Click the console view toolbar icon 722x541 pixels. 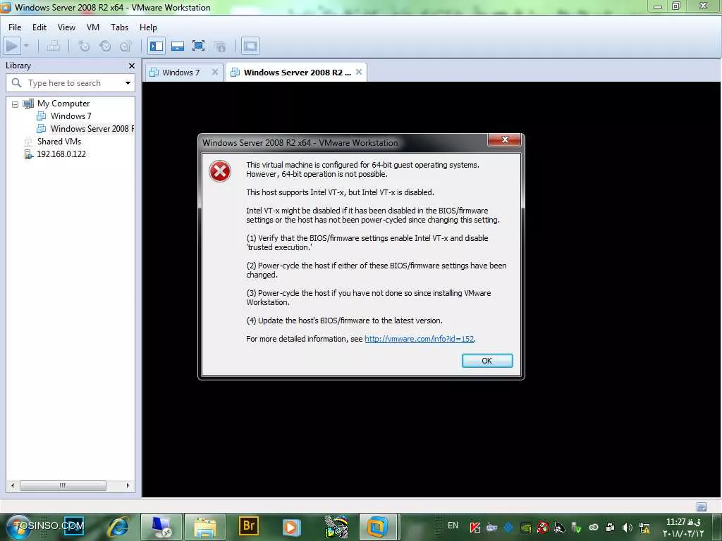tap(250, 46)
